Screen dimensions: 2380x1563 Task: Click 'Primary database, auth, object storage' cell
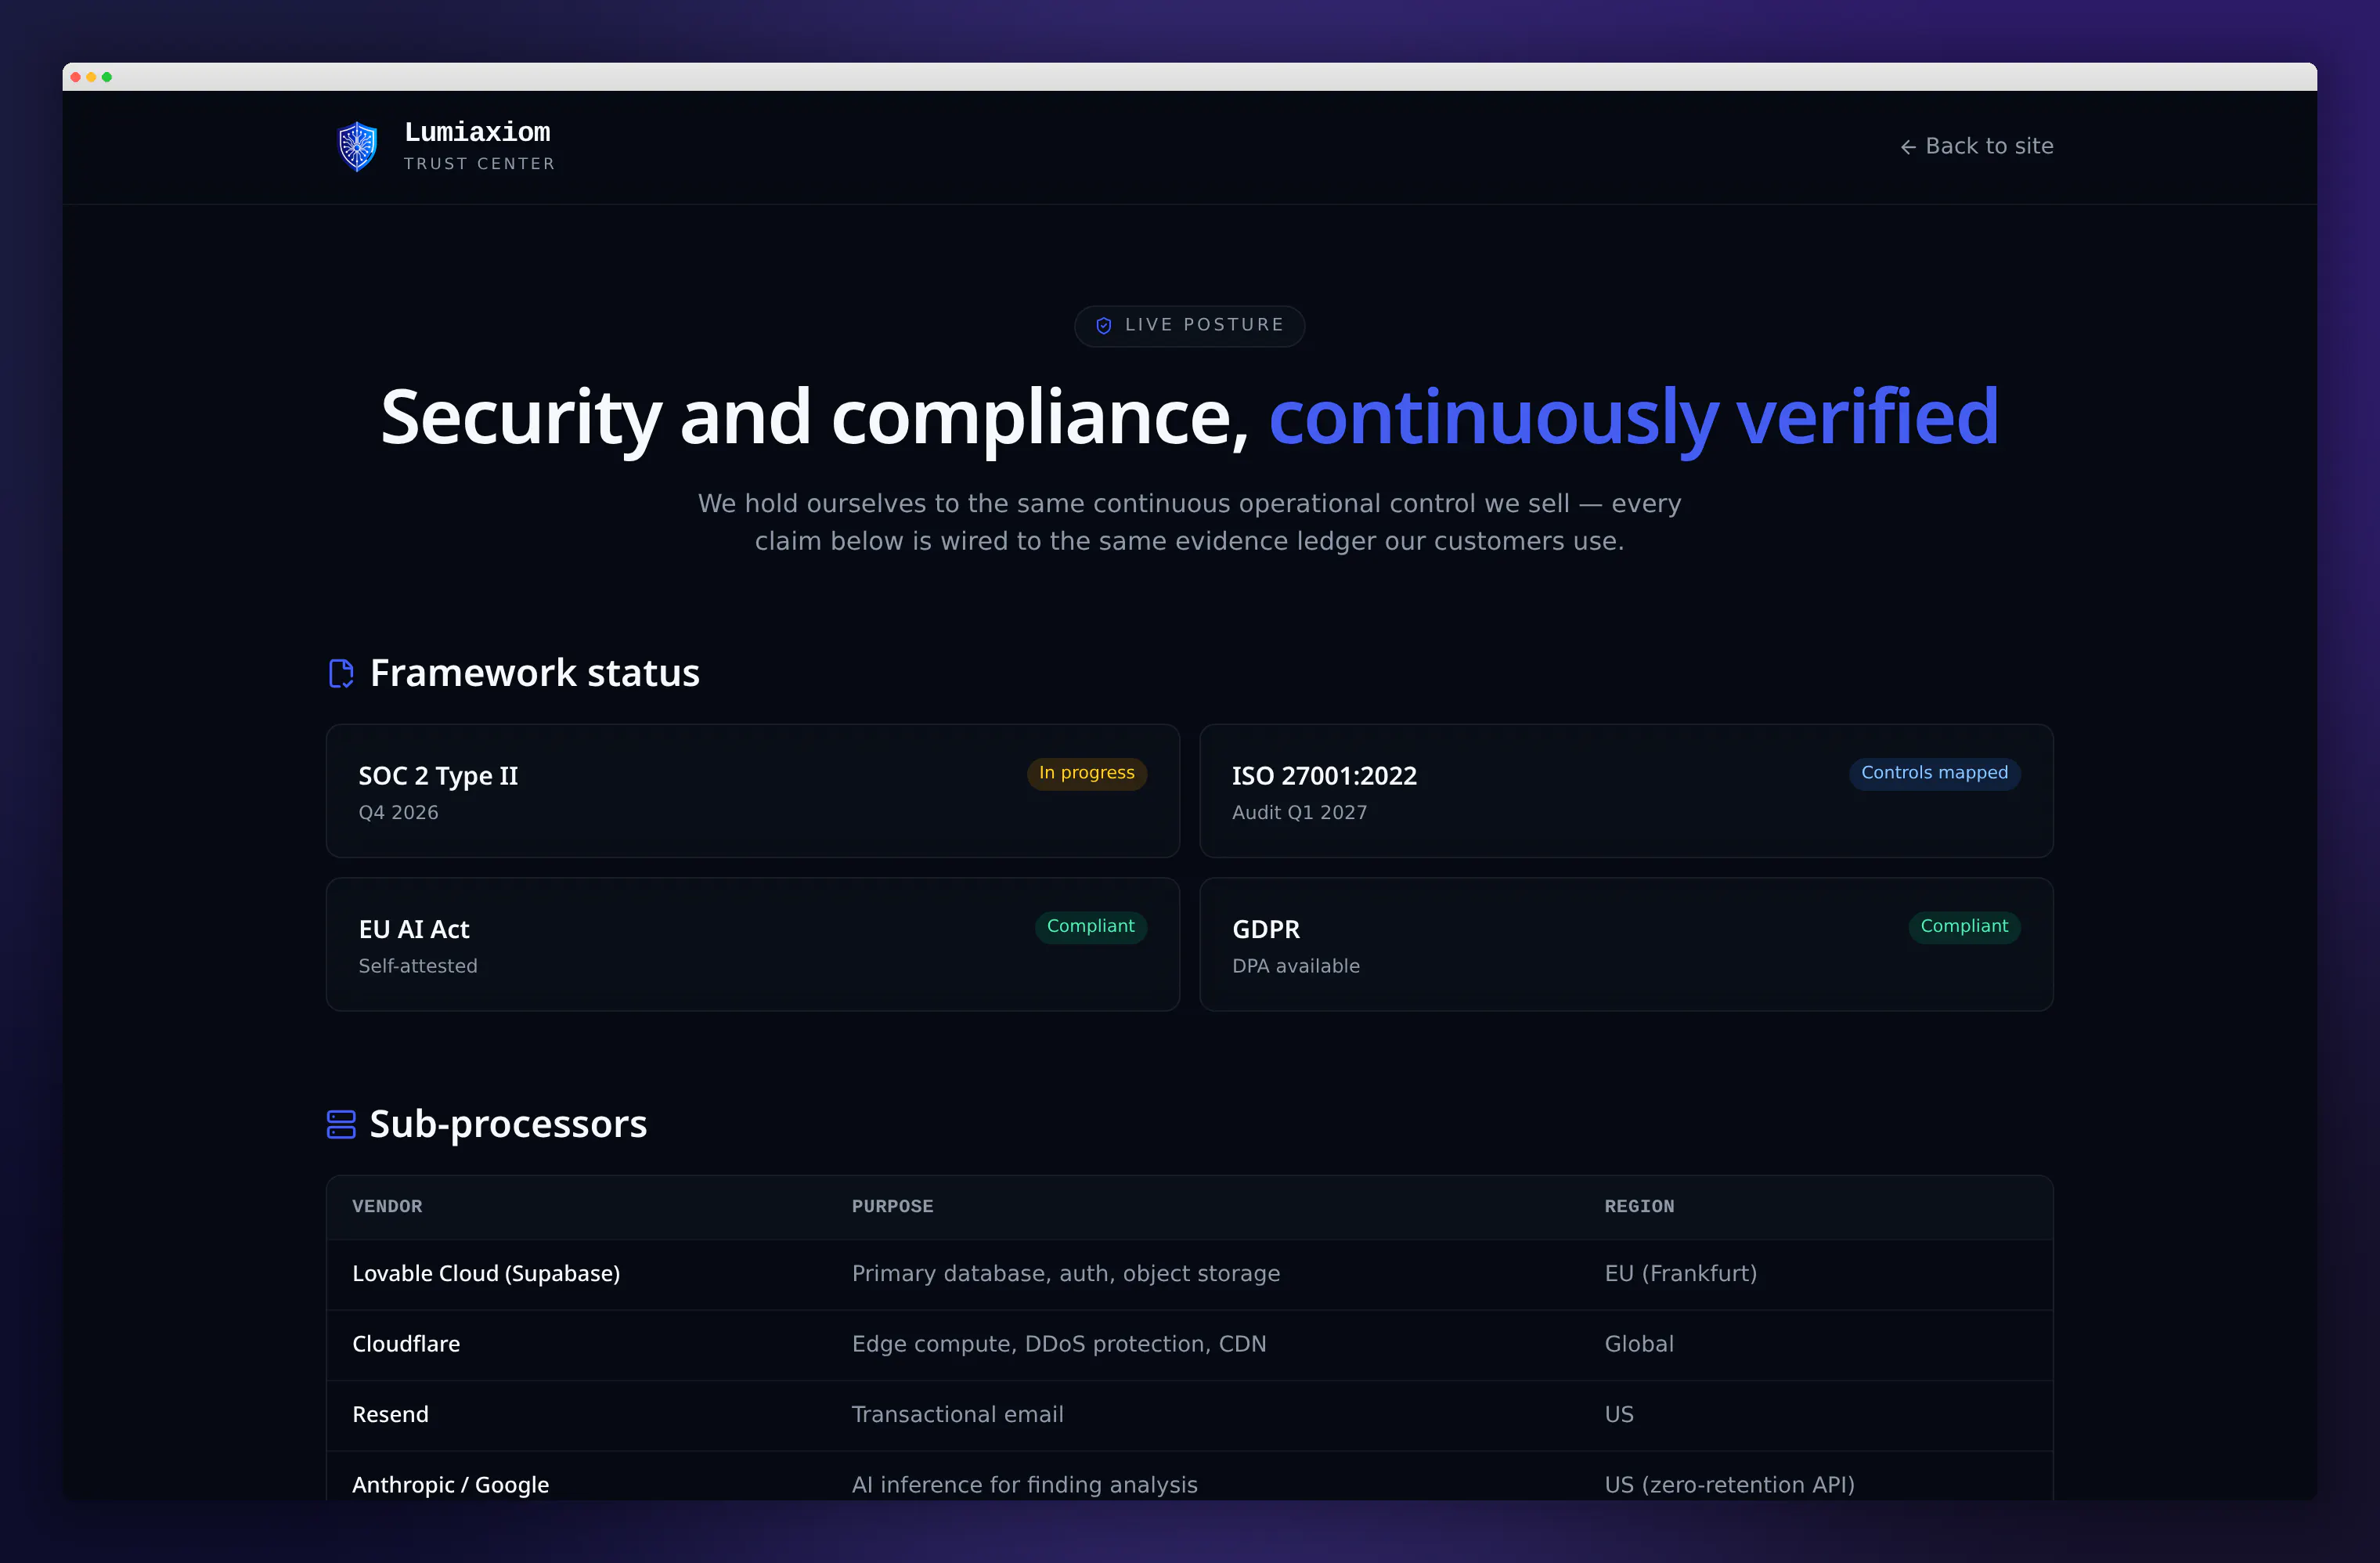click(1065, 1274)
